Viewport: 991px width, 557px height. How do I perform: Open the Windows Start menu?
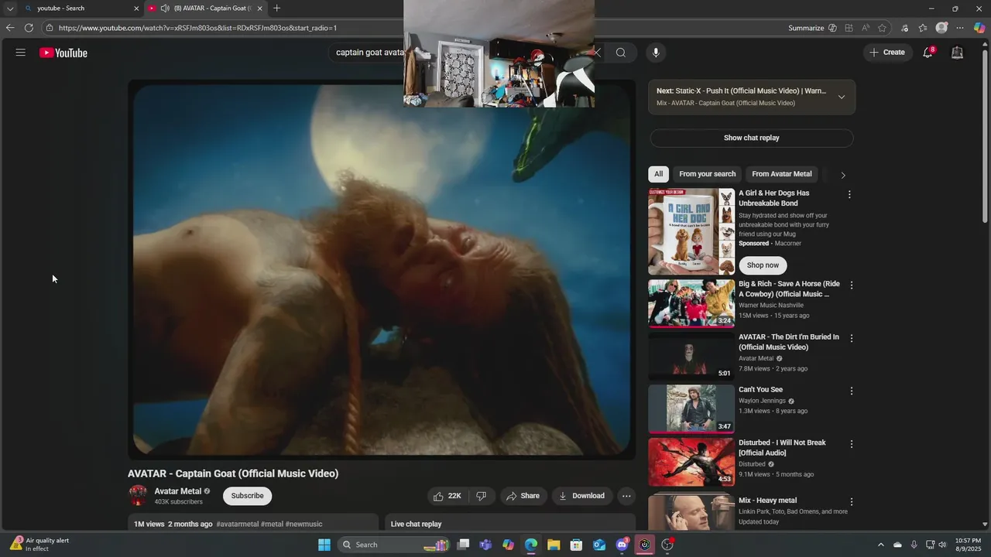coord(324,545)
